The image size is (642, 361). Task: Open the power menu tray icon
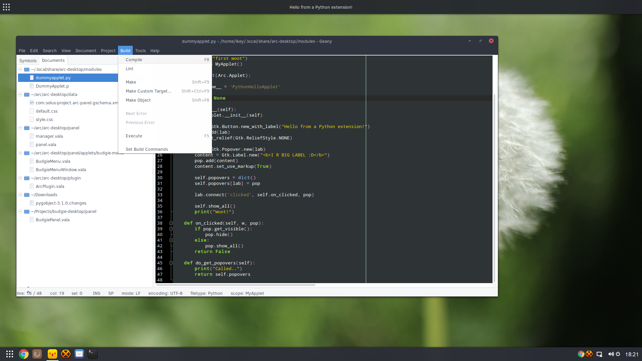tap(618, 354)
